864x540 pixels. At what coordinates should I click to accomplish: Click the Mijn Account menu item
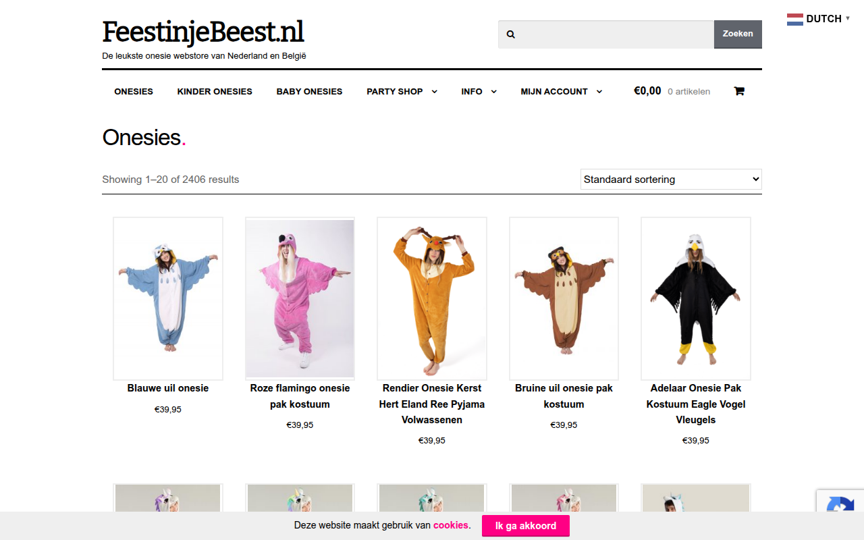pyautogui.click(x=554, y=92)
